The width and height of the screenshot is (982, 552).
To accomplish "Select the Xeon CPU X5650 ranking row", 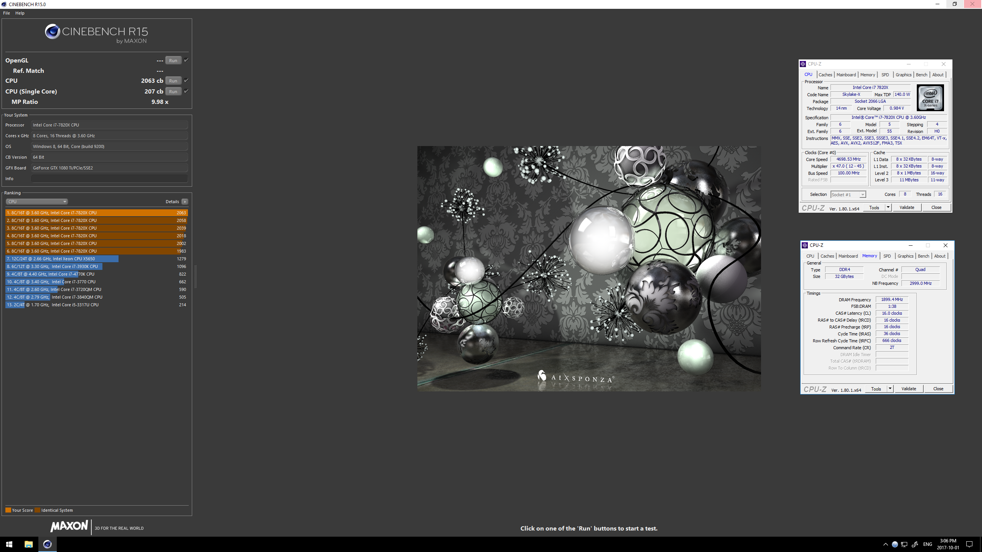I will pos(97,259).
